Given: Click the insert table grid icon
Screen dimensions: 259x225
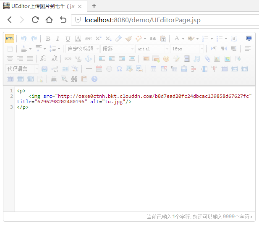Looking at the screenshot, I should click(154, 69).
